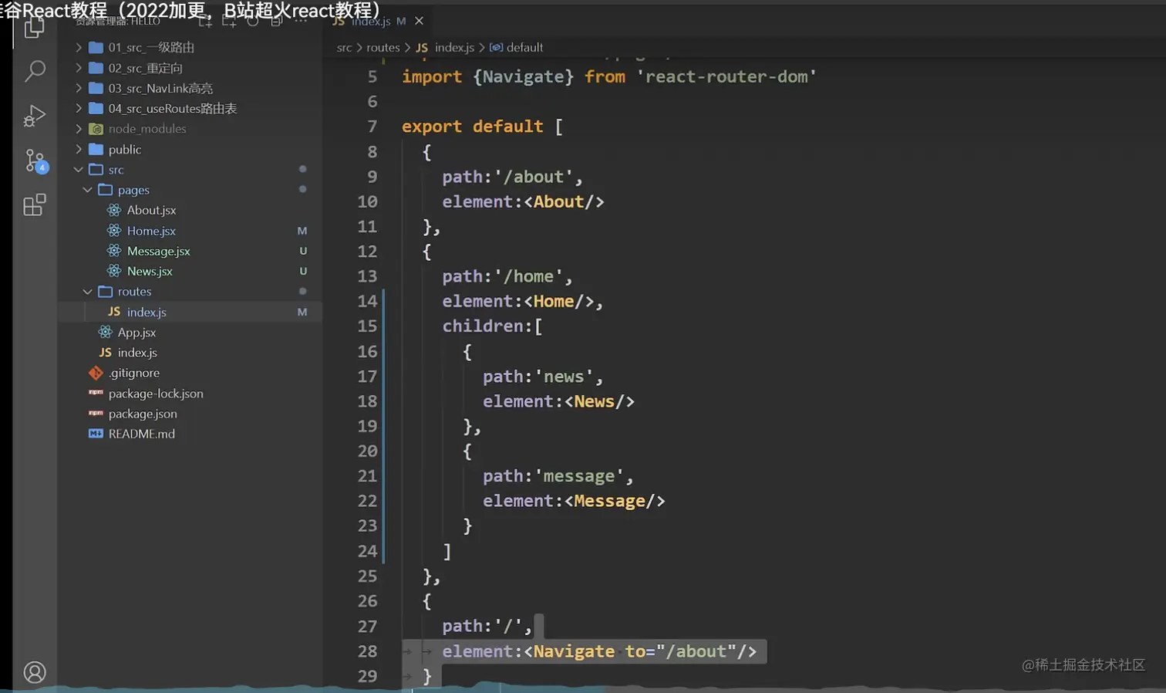Click the React icon beside Message.jsx
Image resolution: width=1166 pixels, height=693 pixels.
(x=114, y=251)
